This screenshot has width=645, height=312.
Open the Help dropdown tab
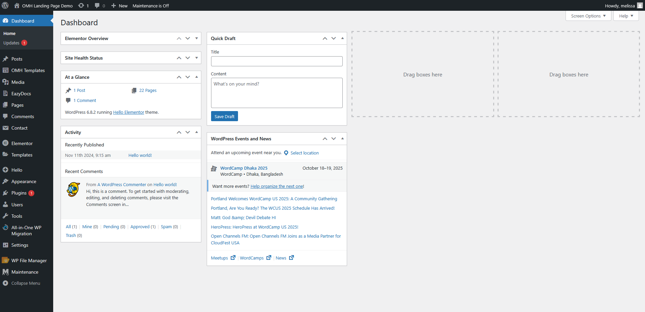point(626,16)
